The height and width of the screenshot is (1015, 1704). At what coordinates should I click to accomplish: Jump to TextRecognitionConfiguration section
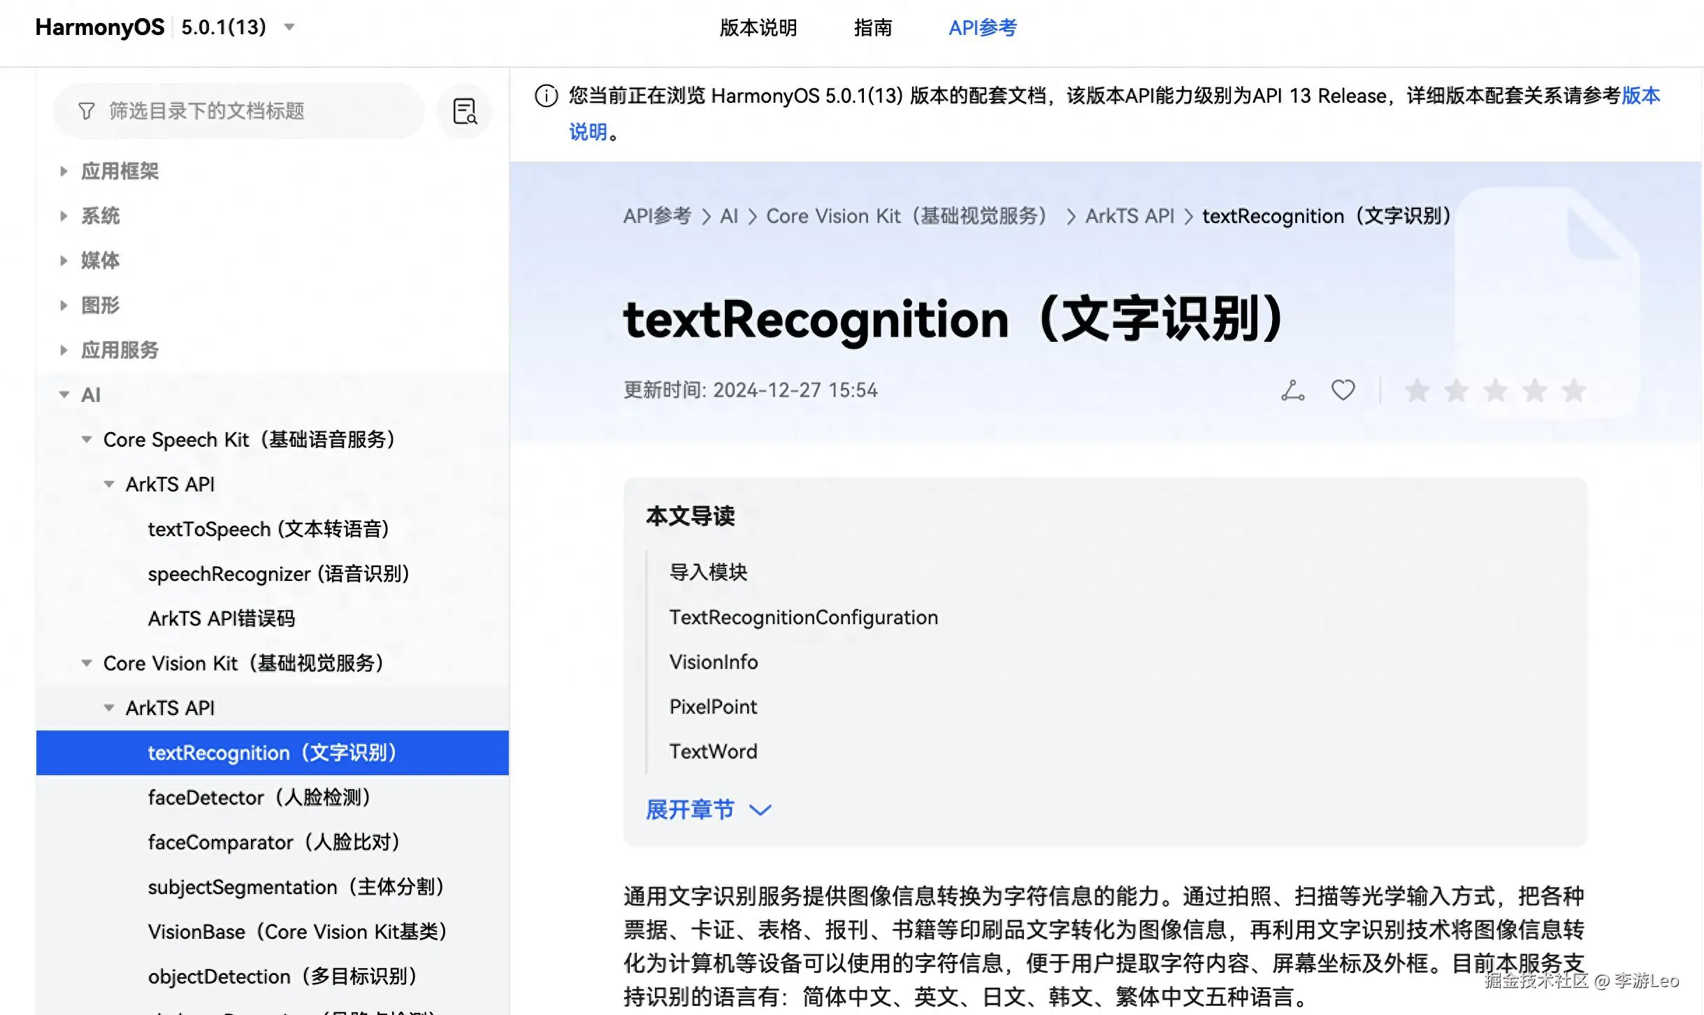click(x=804, y=617)
